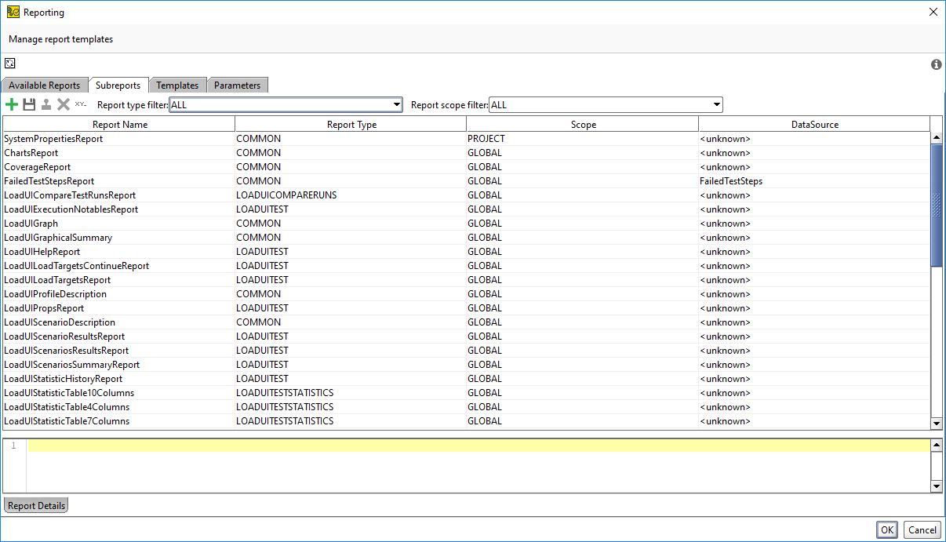Switch to the Templates tab

[178, 85]
